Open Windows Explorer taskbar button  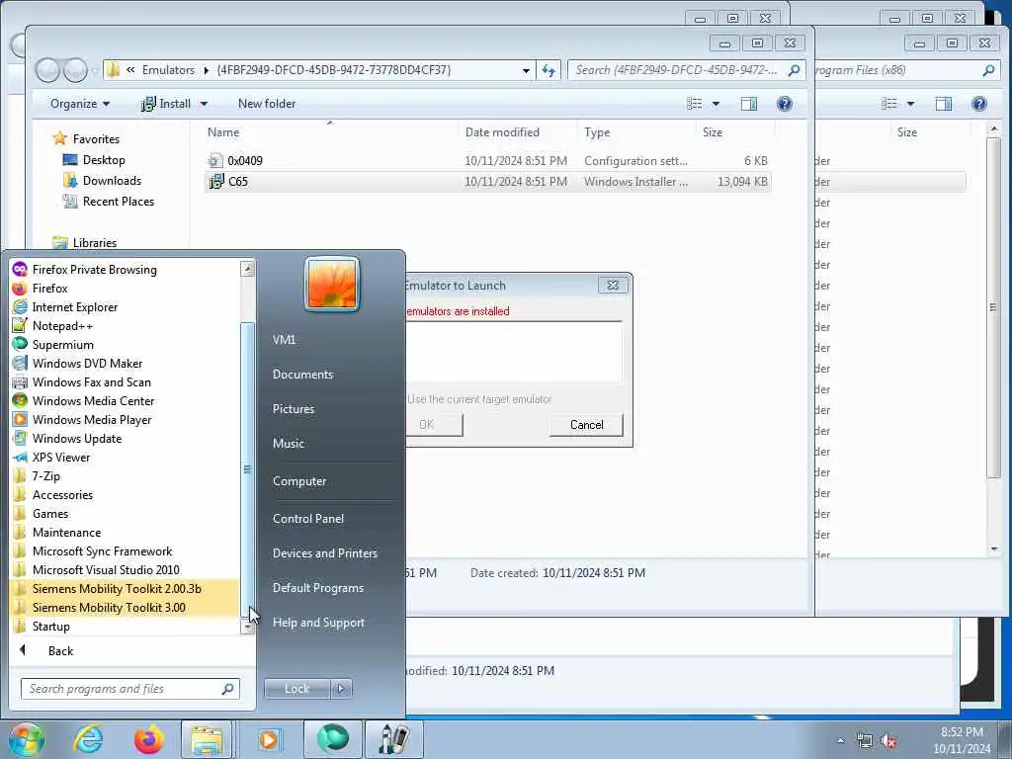(x=207, y=739)
